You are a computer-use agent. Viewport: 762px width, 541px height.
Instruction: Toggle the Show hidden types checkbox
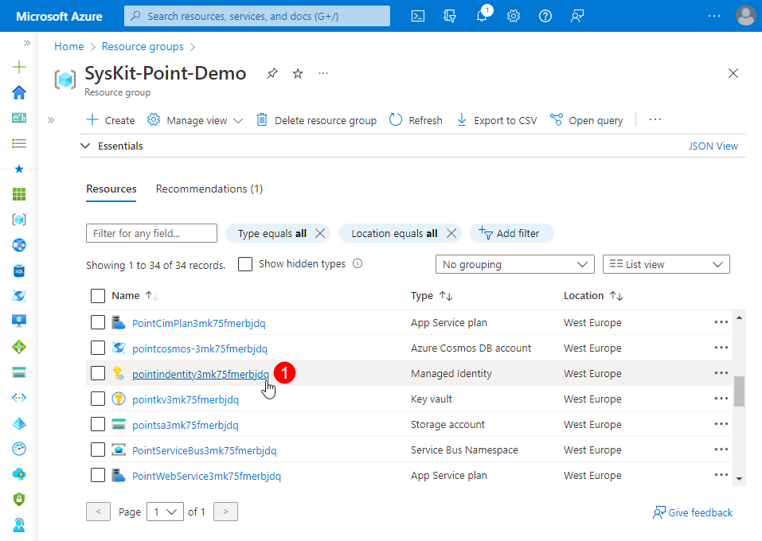[245, 264]
